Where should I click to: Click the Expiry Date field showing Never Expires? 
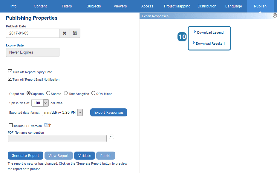[x=32, y=52]
